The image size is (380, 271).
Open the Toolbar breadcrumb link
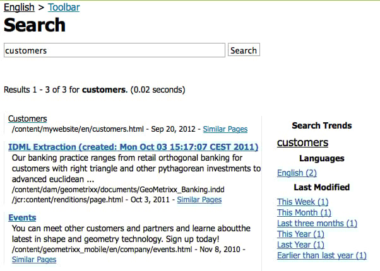[64, 8]
